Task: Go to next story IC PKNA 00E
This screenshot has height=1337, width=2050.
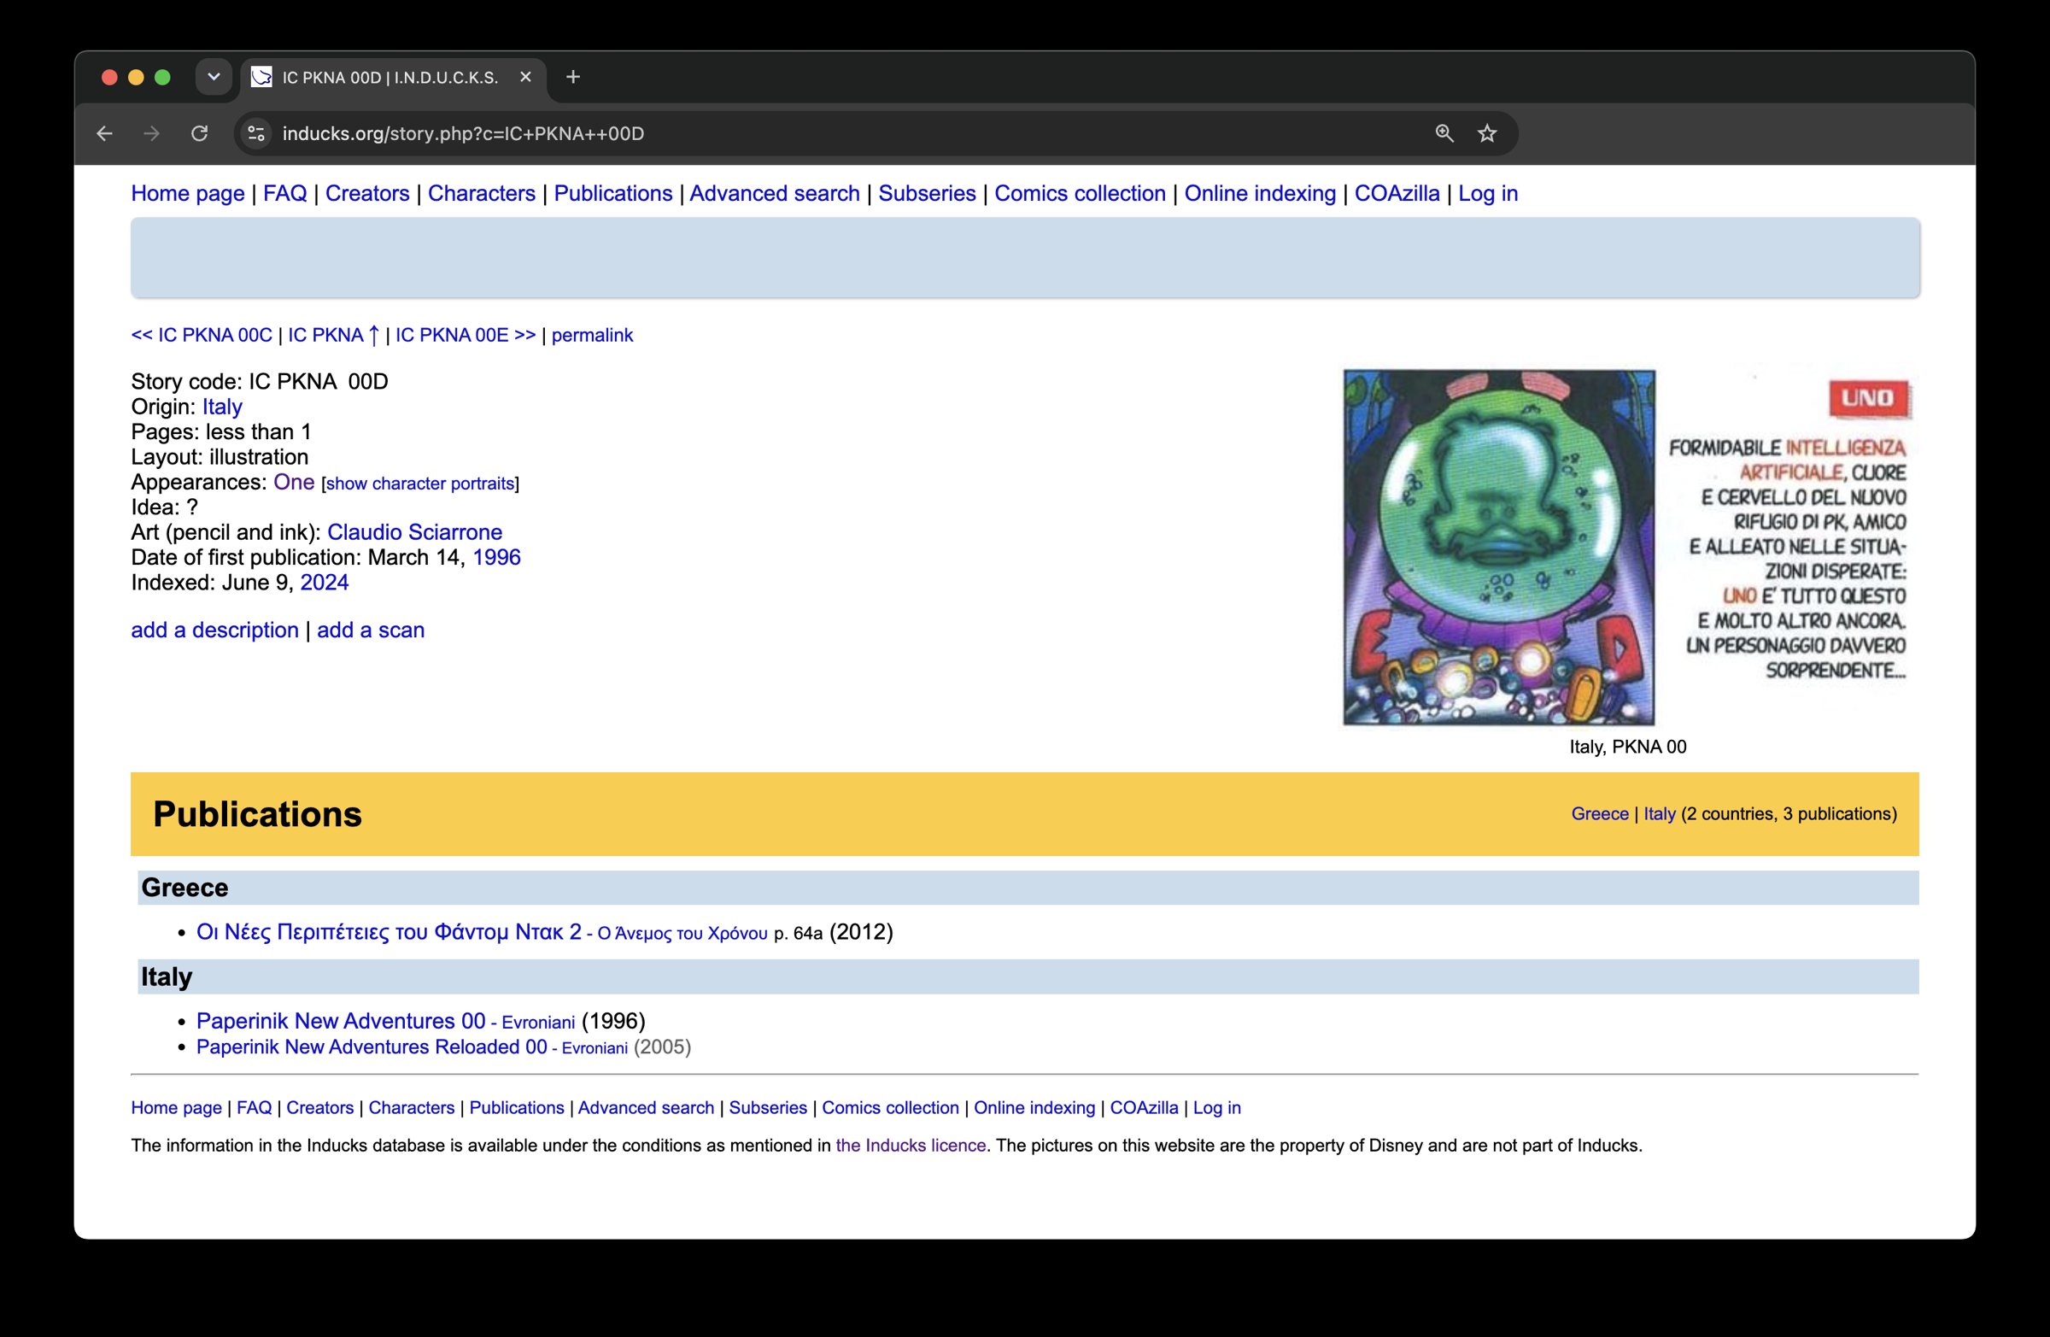Action: [x=466, y=335]
